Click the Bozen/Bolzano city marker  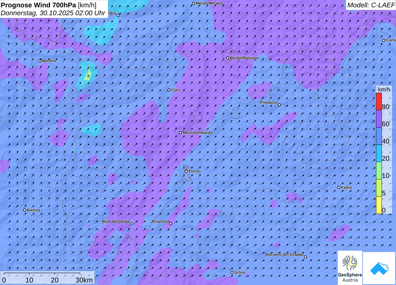(x=227, y=58)
